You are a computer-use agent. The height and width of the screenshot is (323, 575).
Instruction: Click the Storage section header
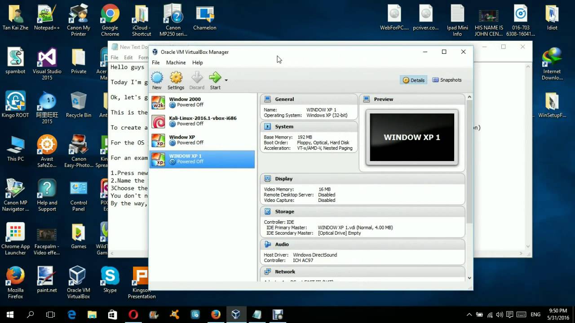pos(363,211)
